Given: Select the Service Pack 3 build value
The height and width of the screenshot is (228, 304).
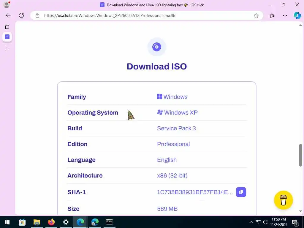Looking at the screenshot, I should pos(176,128).
